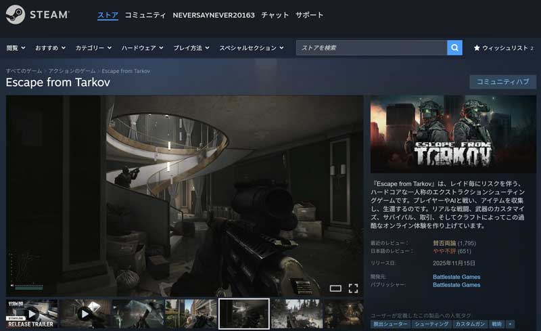Select the highlighted dark interior thumbnail
This screenshot has height=331, width=541.
[x=244, y=313]
